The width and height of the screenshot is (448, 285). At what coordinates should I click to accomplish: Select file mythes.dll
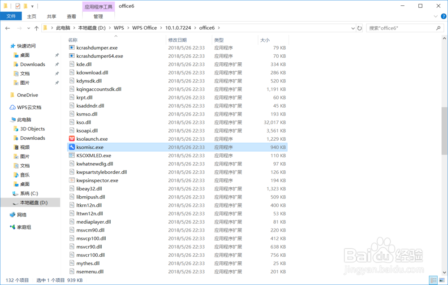(x=88, y=263)
